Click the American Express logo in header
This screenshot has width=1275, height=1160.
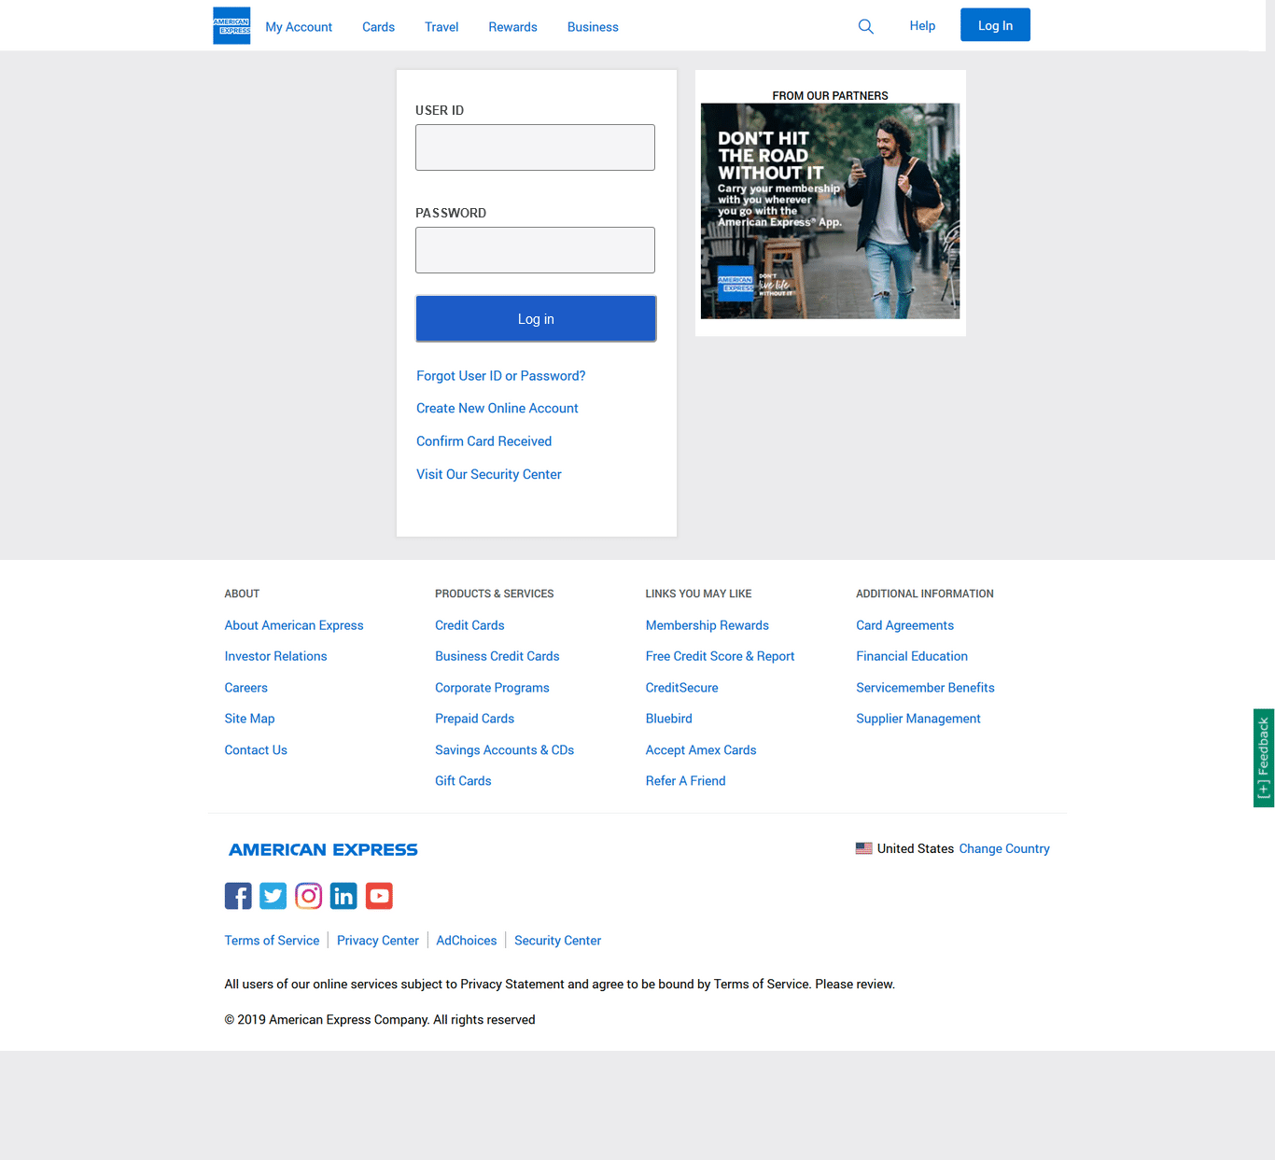click(x=231, y=26)
